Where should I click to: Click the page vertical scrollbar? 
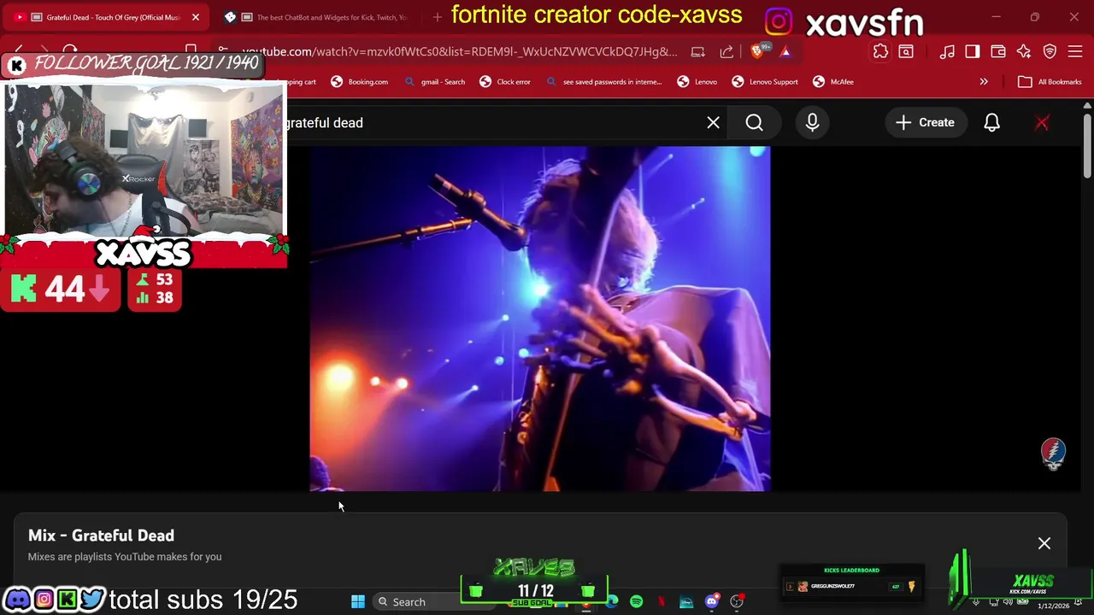coord(1087,145)
